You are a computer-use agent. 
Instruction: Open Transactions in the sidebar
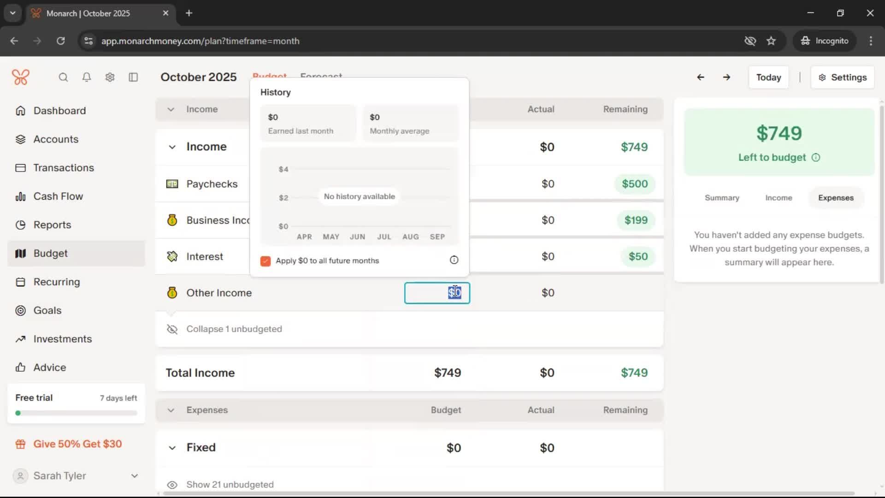64,168
